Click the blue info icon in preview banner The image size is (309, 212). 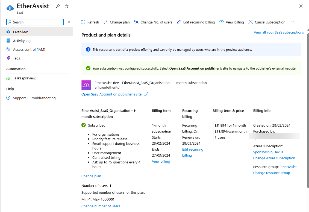88,49
